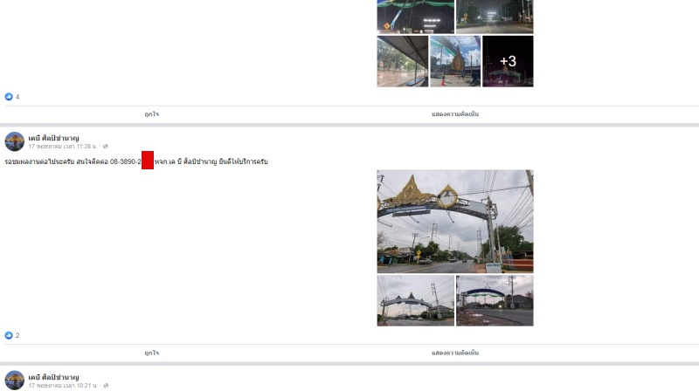Click the like reaction icon showing 4
The height and width of the screenshot is (391, 699).
(9, 97)
